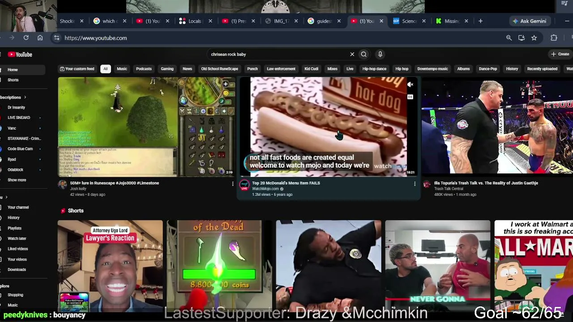Open the Code Blue Cam subscription
This screenshot has height=322, width=573.
(x=21, y=149)
